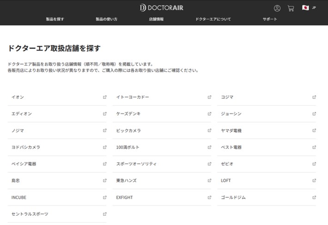Image resolution: width=328 pixels, height=225 pixels.
Task: Click the external link icon for ゴールドジム
Action: [x=314, y=197]
